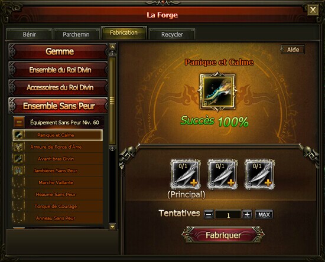
Task: Click the Tentatives quantity field
Action: click(x=228, y=215)
